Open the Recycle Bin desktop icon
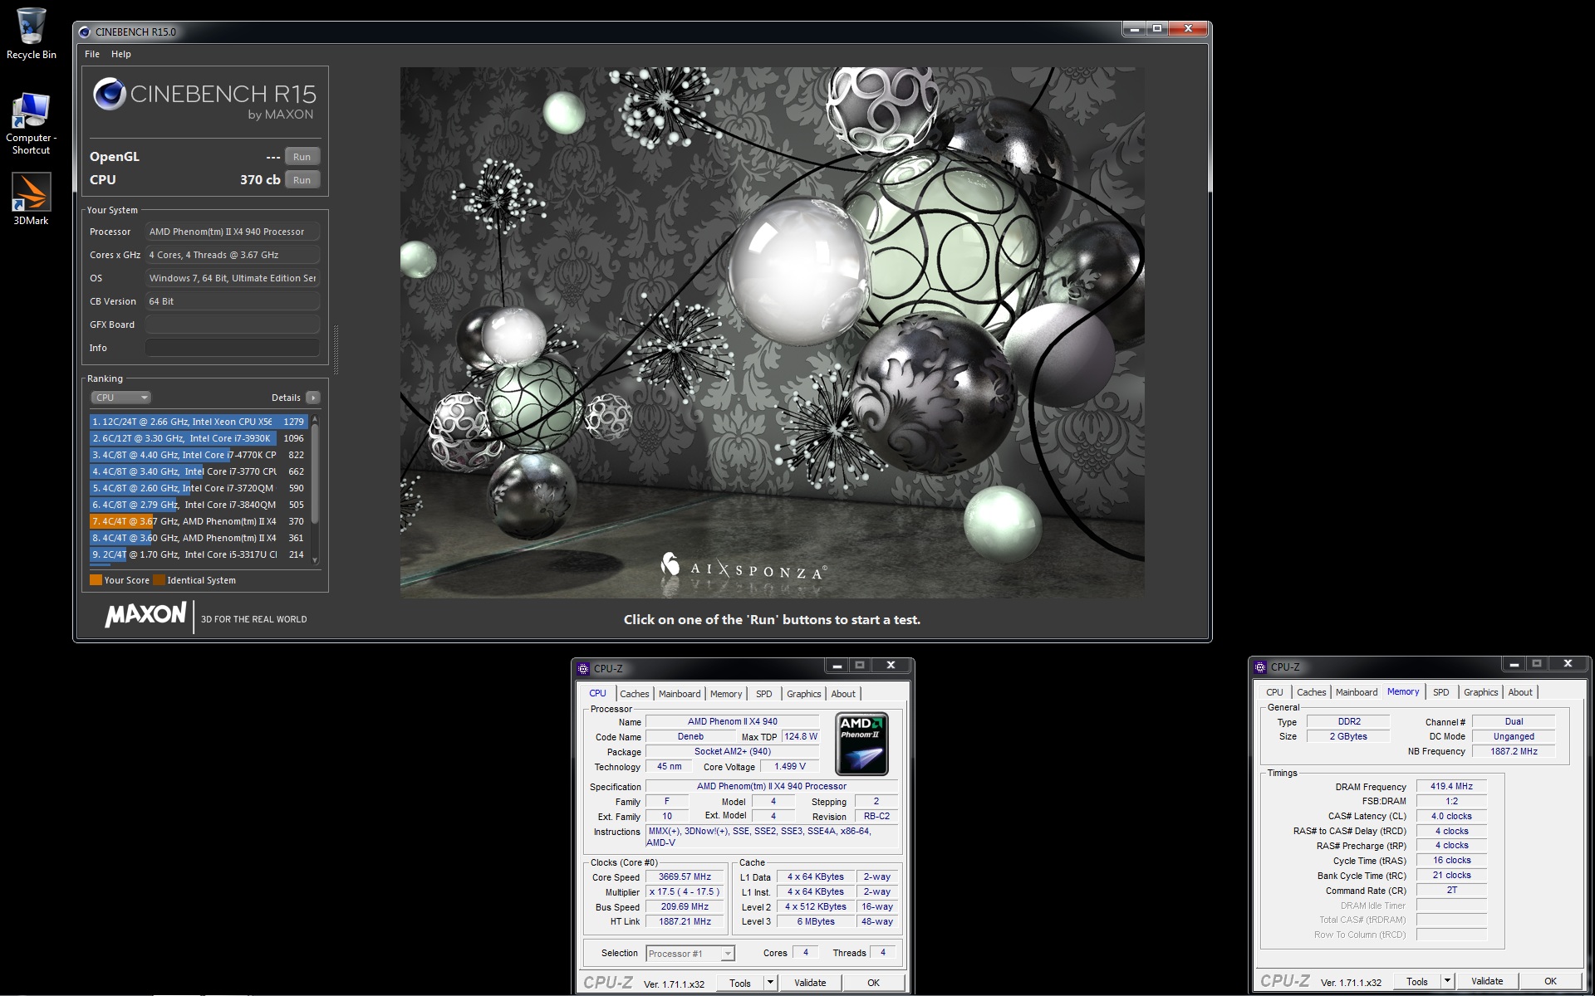The height and width of the screenshot is (996, 1595). tap(32, 33)
